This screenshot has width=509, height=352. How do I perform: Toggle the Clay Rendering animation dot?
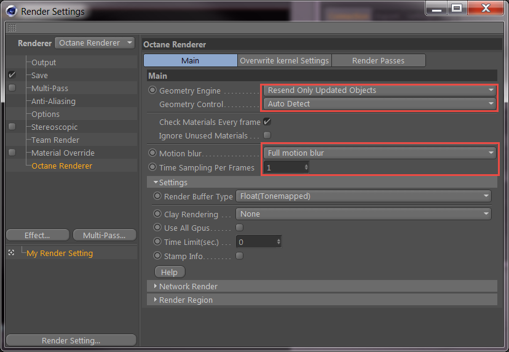[x=157, y=214]
